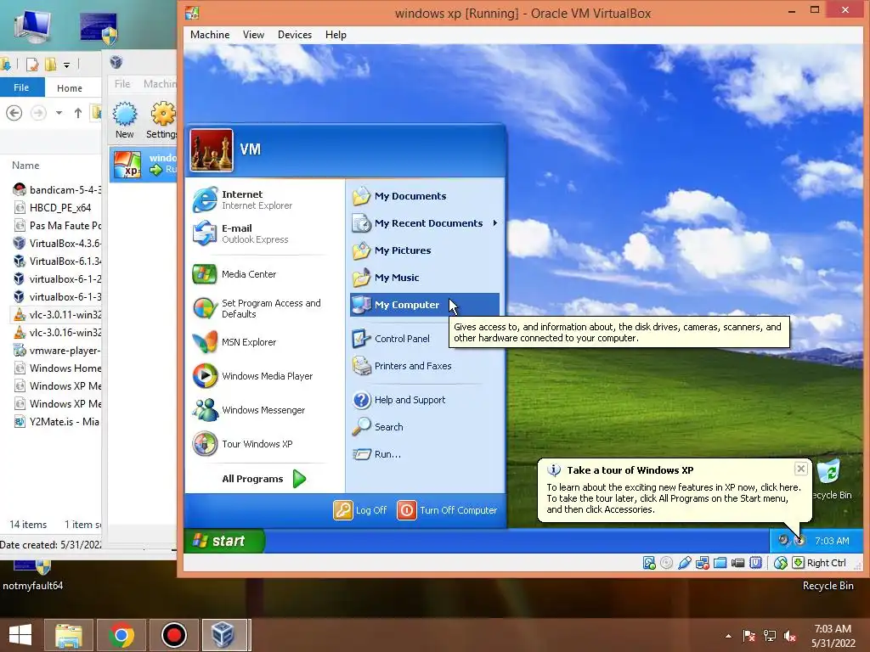Select windows xp VM in Manager list

[x=143, y=165]
